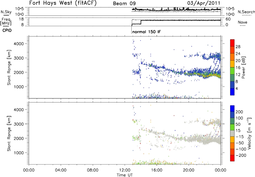
Task: Click the blue top of Velocity colorbar
Action: point(232,109)
